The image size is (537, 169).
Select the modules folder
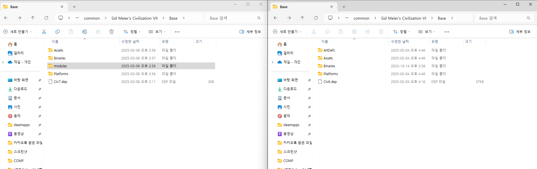coord(60,66)
